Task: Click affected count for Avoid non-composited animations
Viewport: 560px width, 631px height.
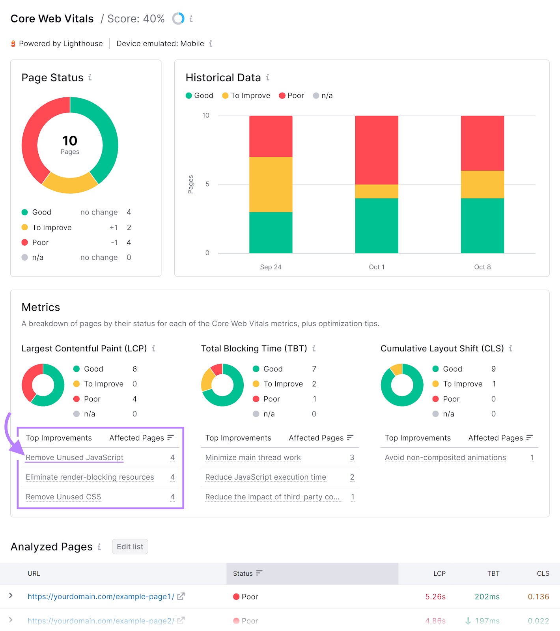Action: point(532,457)
